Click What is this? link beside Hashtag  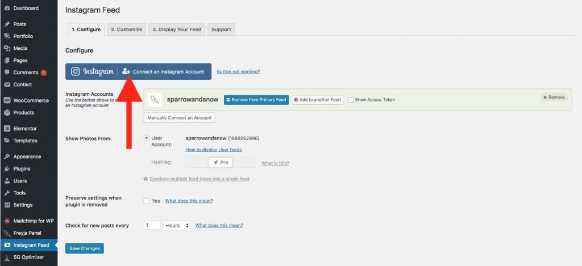(x=276, y=163)
